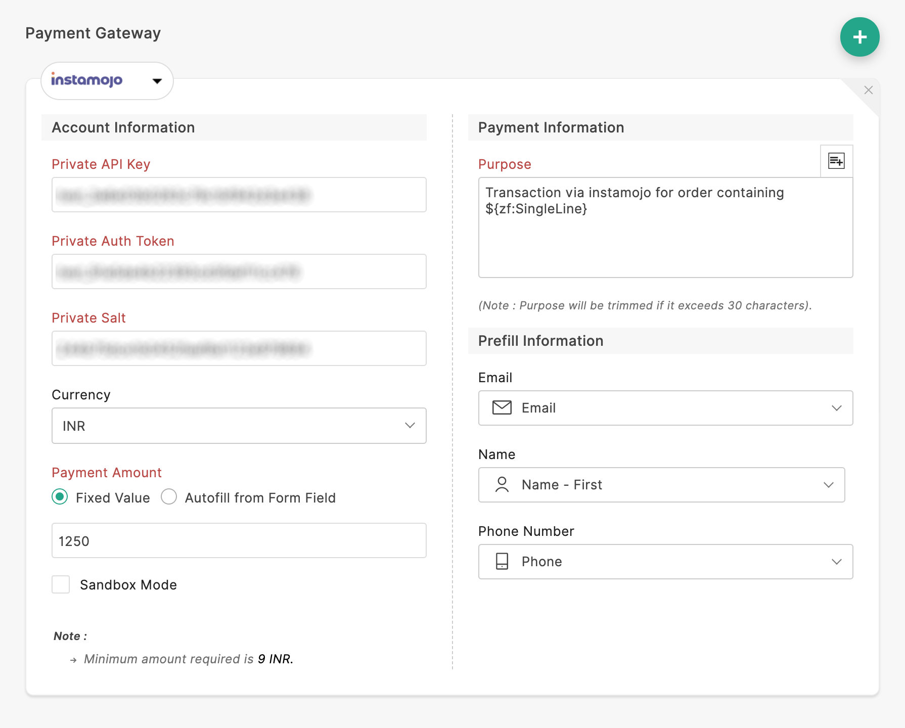Viewport: 905px width, 728px height.
Task: Open the Email prefill dropdown
Action: [665, 408]
